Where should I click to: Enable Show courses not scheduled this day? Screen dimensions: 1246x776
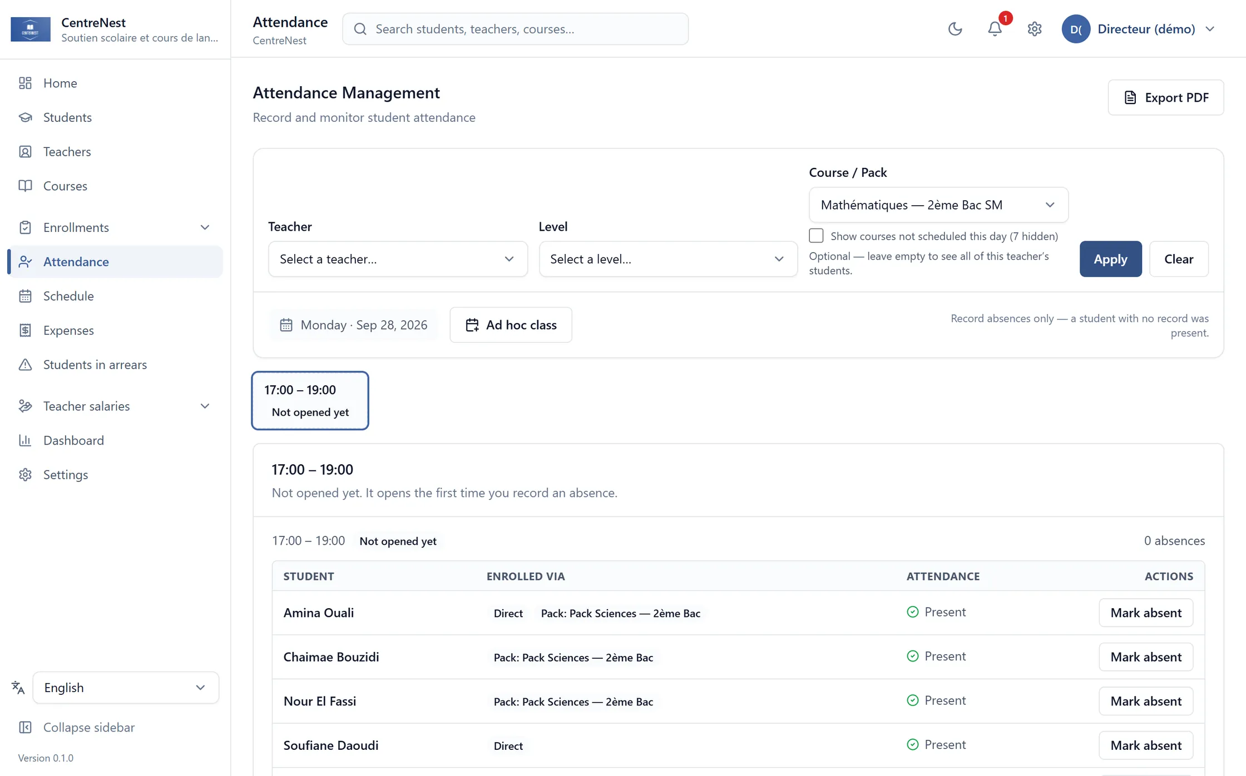click(816, 236)
